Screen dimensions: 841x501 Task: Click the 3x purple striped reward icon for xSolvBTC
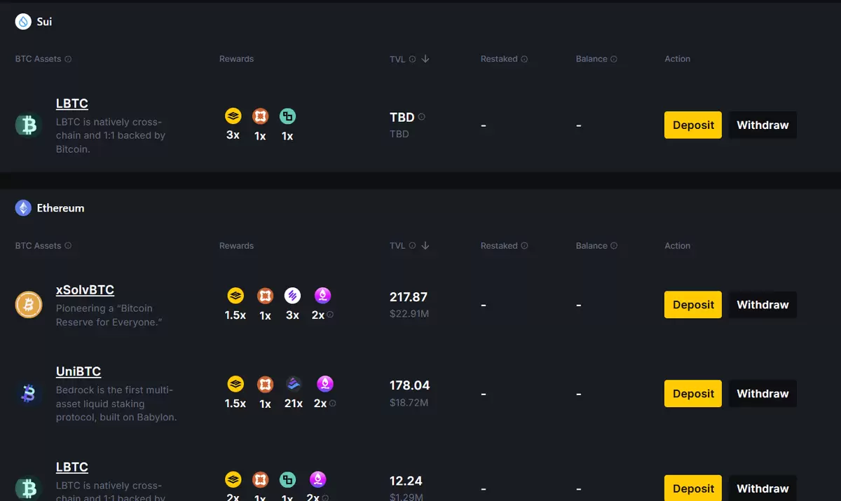292,296
